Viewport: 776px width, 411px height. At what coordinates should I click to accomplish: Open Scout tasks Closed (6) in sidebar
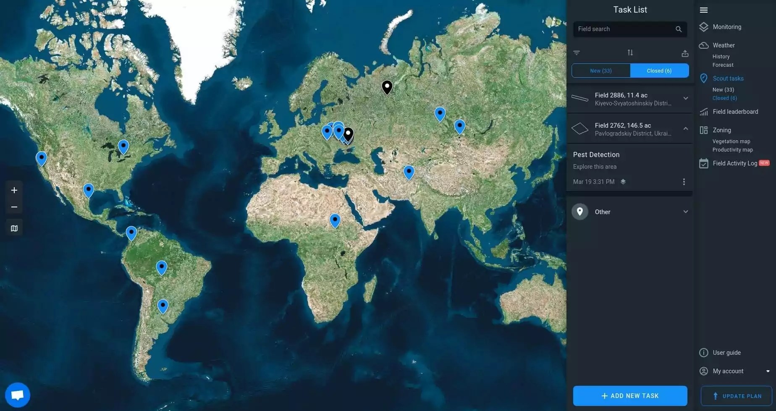(x=724, y=98)
